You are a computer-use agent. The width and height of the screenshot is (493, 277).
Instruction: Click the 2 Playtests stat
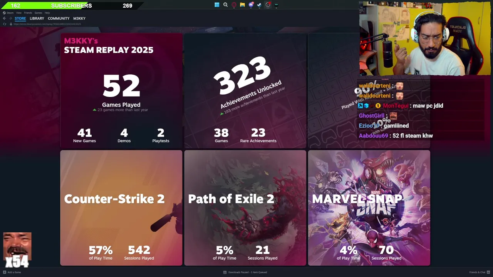tap(161, 135)
